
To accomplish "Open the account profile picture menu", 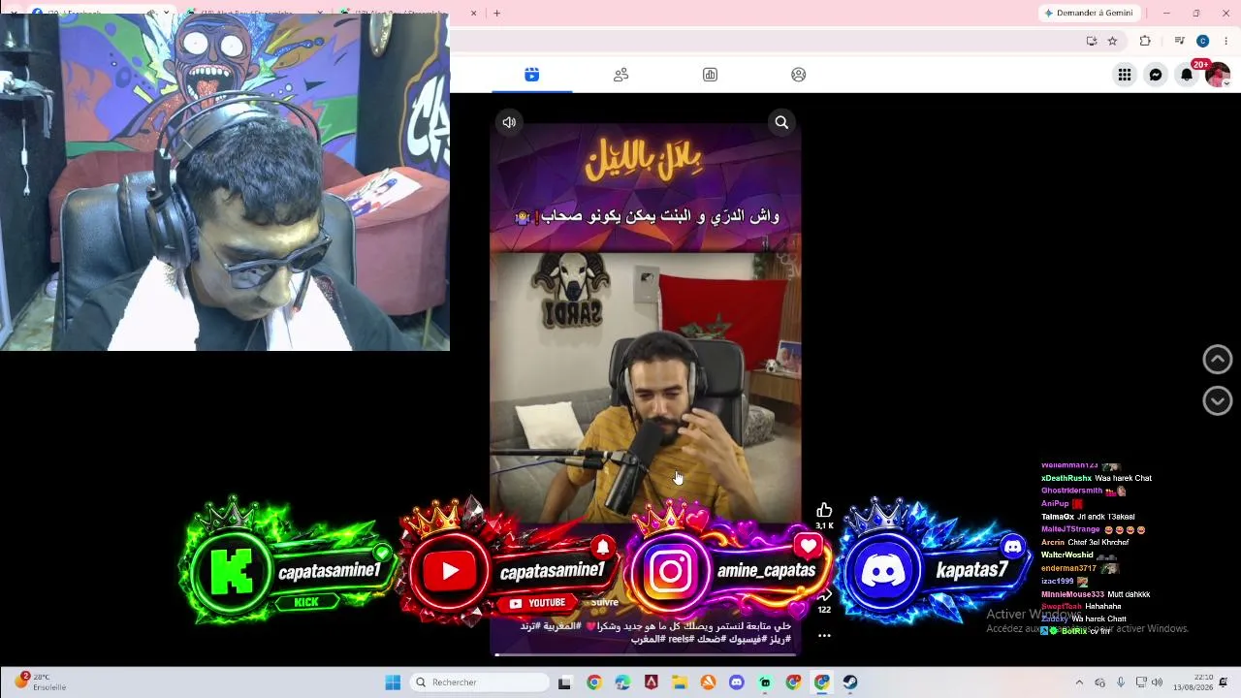I will [1217, 75].
